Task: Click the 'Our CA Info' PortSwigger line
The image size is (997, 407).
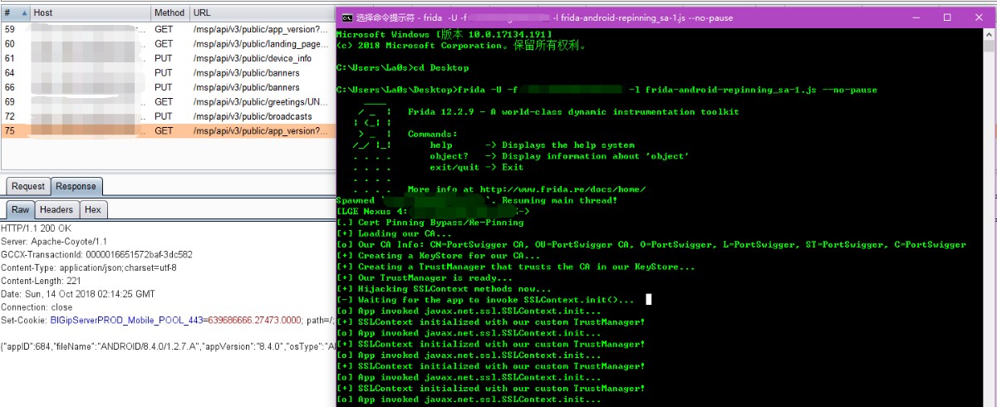Action: [651, 244]
